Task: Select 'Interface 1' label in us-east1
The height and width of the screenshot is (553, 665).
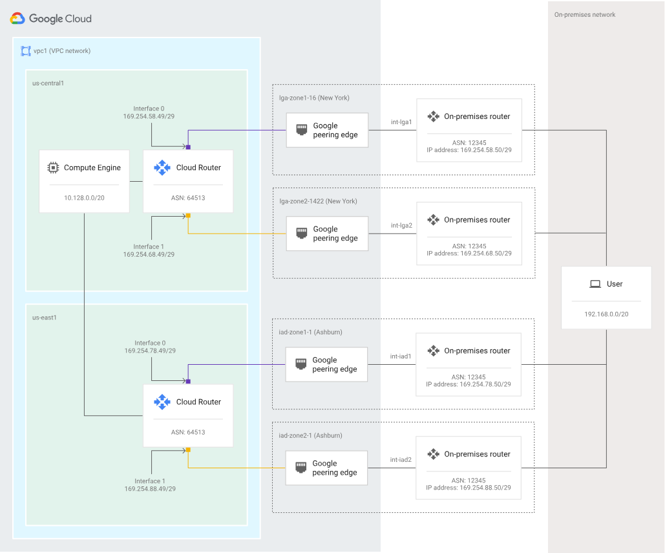Action: (150, 481)
